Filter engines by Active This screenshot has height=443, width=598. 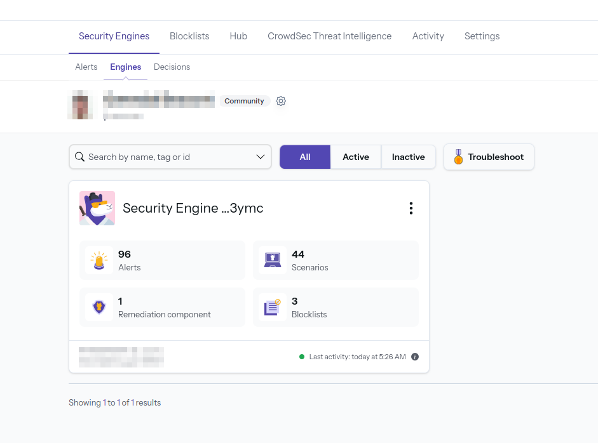pos(356,157)
